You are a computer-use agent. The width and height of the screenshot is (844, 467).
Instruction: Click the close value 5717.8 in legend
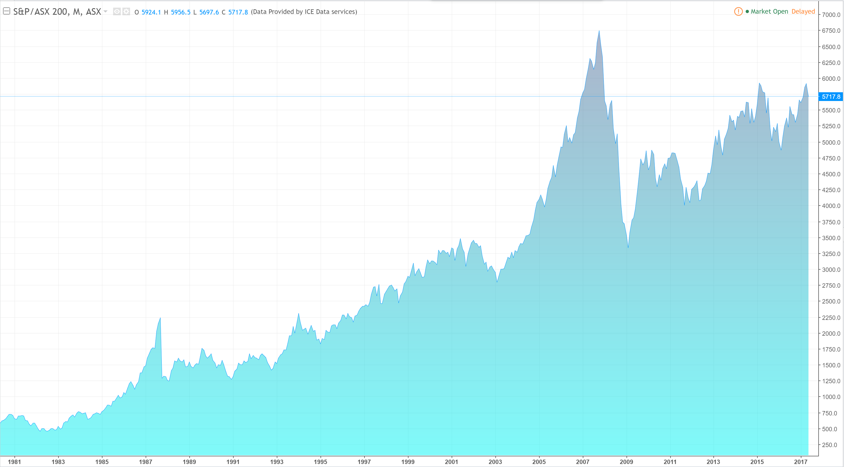pyautogui.click(x=238, y=12)
